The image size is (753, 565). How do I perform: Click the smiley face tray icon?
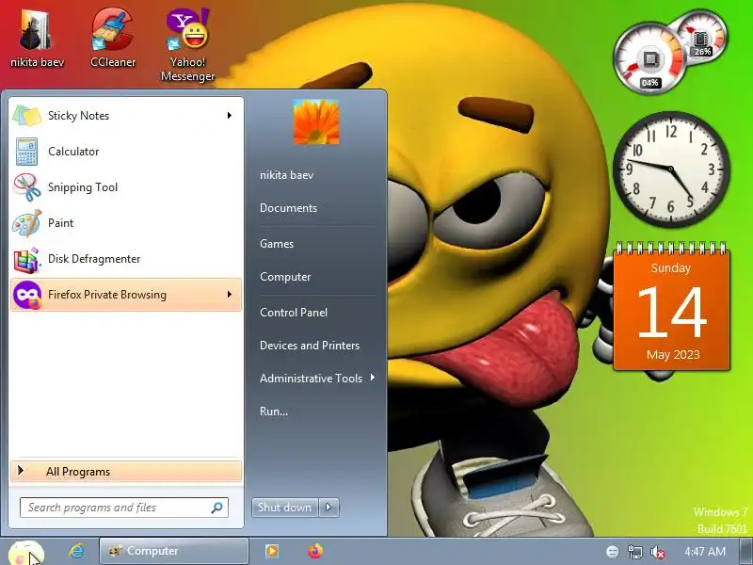613,552
